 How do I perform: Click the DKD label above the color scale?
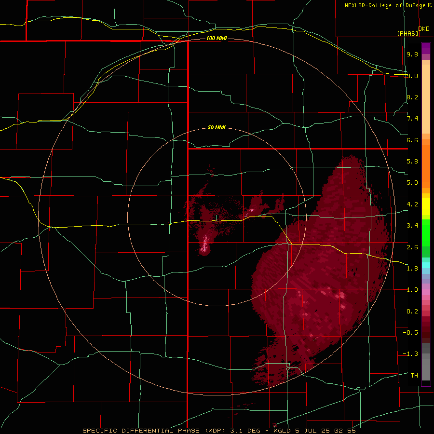(424, 29)
